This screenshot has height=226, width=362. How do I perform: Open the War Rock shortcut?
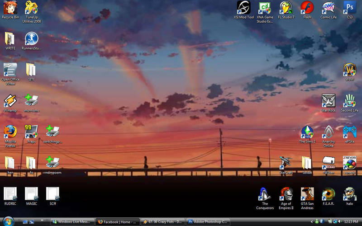[329, 103]
